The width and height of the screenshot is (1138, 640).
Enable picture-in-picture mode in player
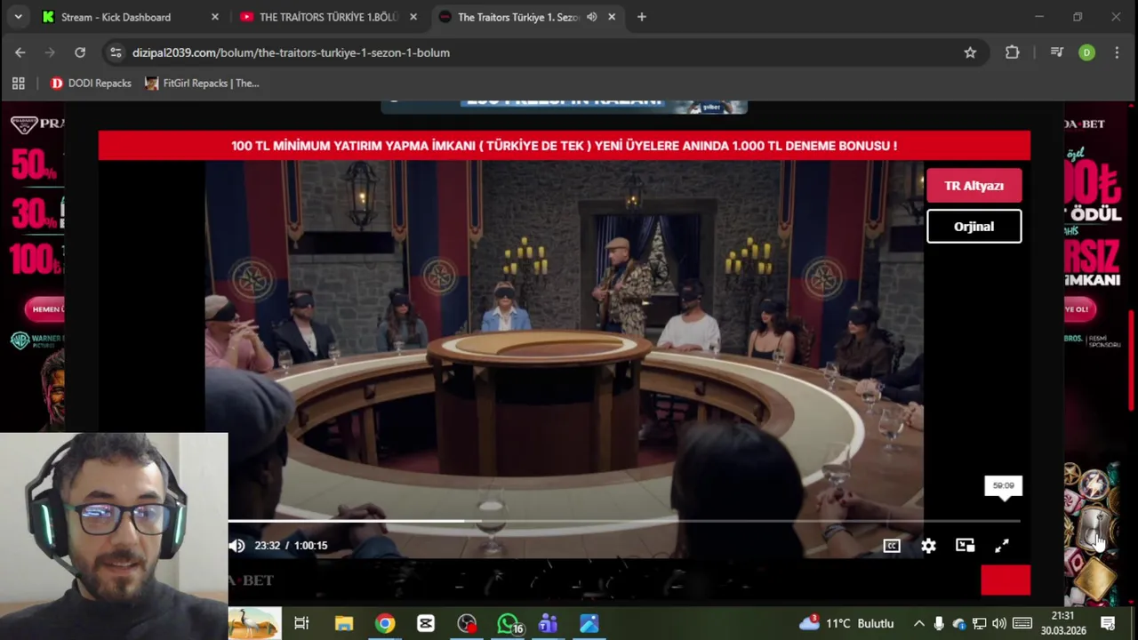(x=965, y=546)
